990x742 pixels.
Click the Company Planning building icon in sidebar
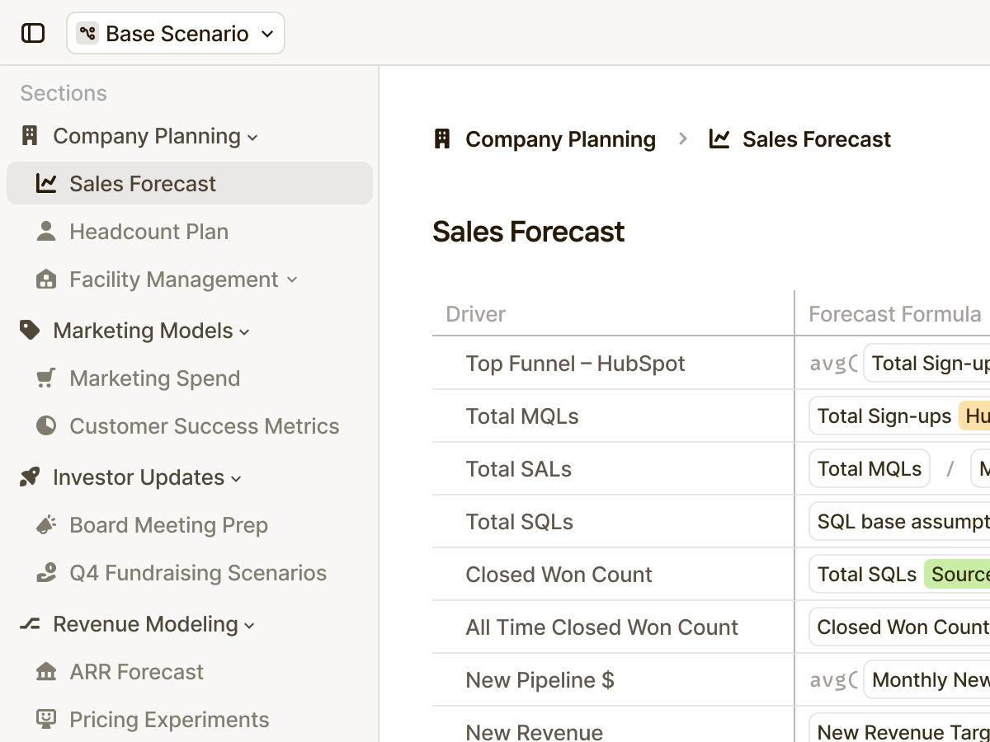click(x=30, y=136)
